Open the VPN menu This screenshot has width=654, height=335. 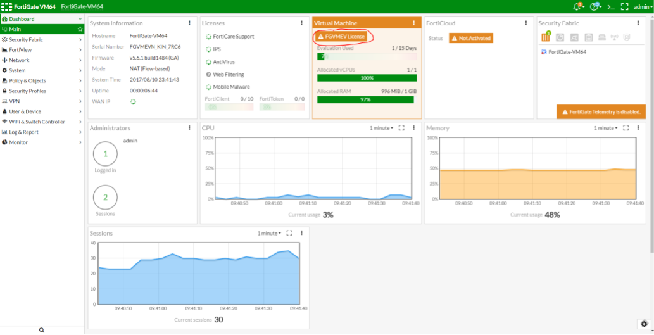click(42, 101)
